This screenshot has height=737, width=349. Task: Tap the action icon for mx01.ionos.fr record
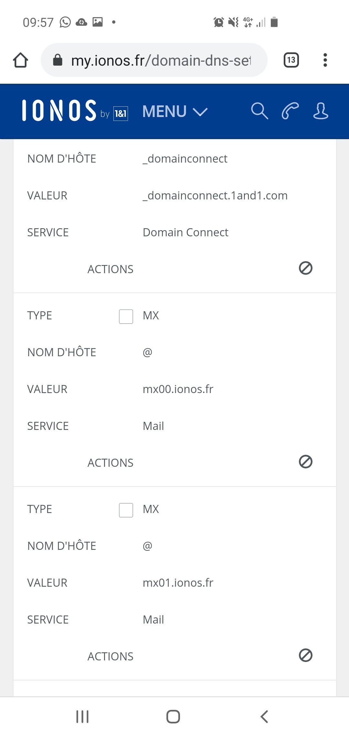305,656
